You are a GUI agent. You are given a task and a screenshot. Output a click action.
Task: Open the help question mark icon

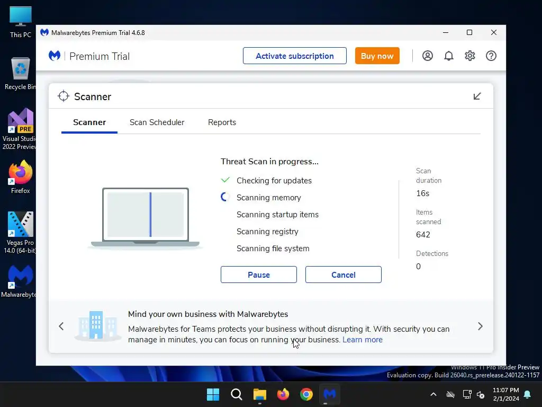coord(491,56)
